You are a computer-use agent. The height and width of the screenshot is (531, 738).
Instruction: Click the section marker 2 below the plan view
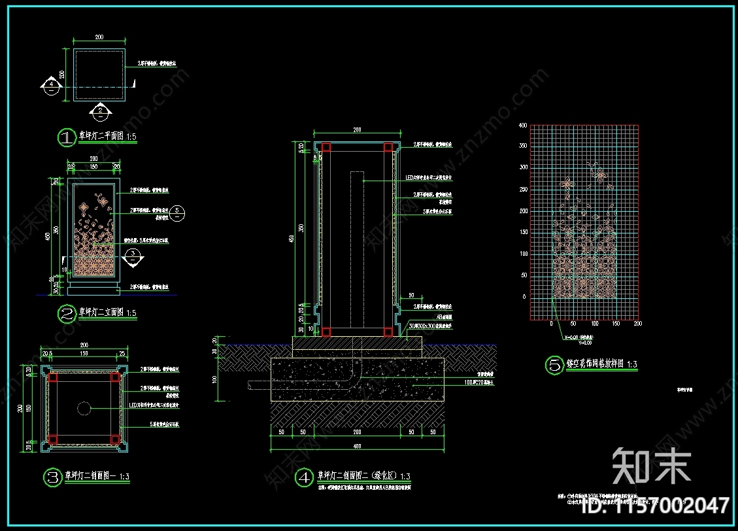(100, 112)
